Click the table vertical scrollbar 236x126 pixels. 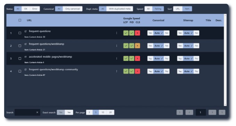pyautogui.click(x=225, y=60)
